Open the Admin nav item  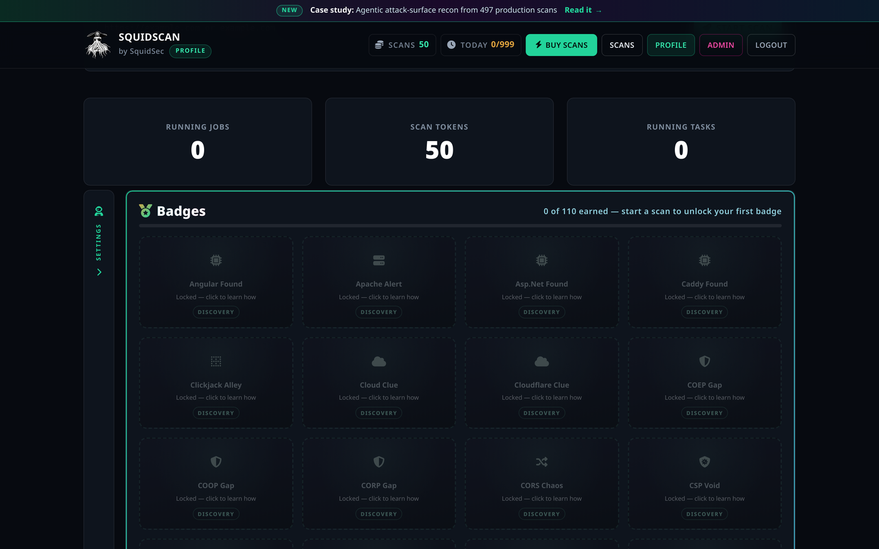point(721,45)
